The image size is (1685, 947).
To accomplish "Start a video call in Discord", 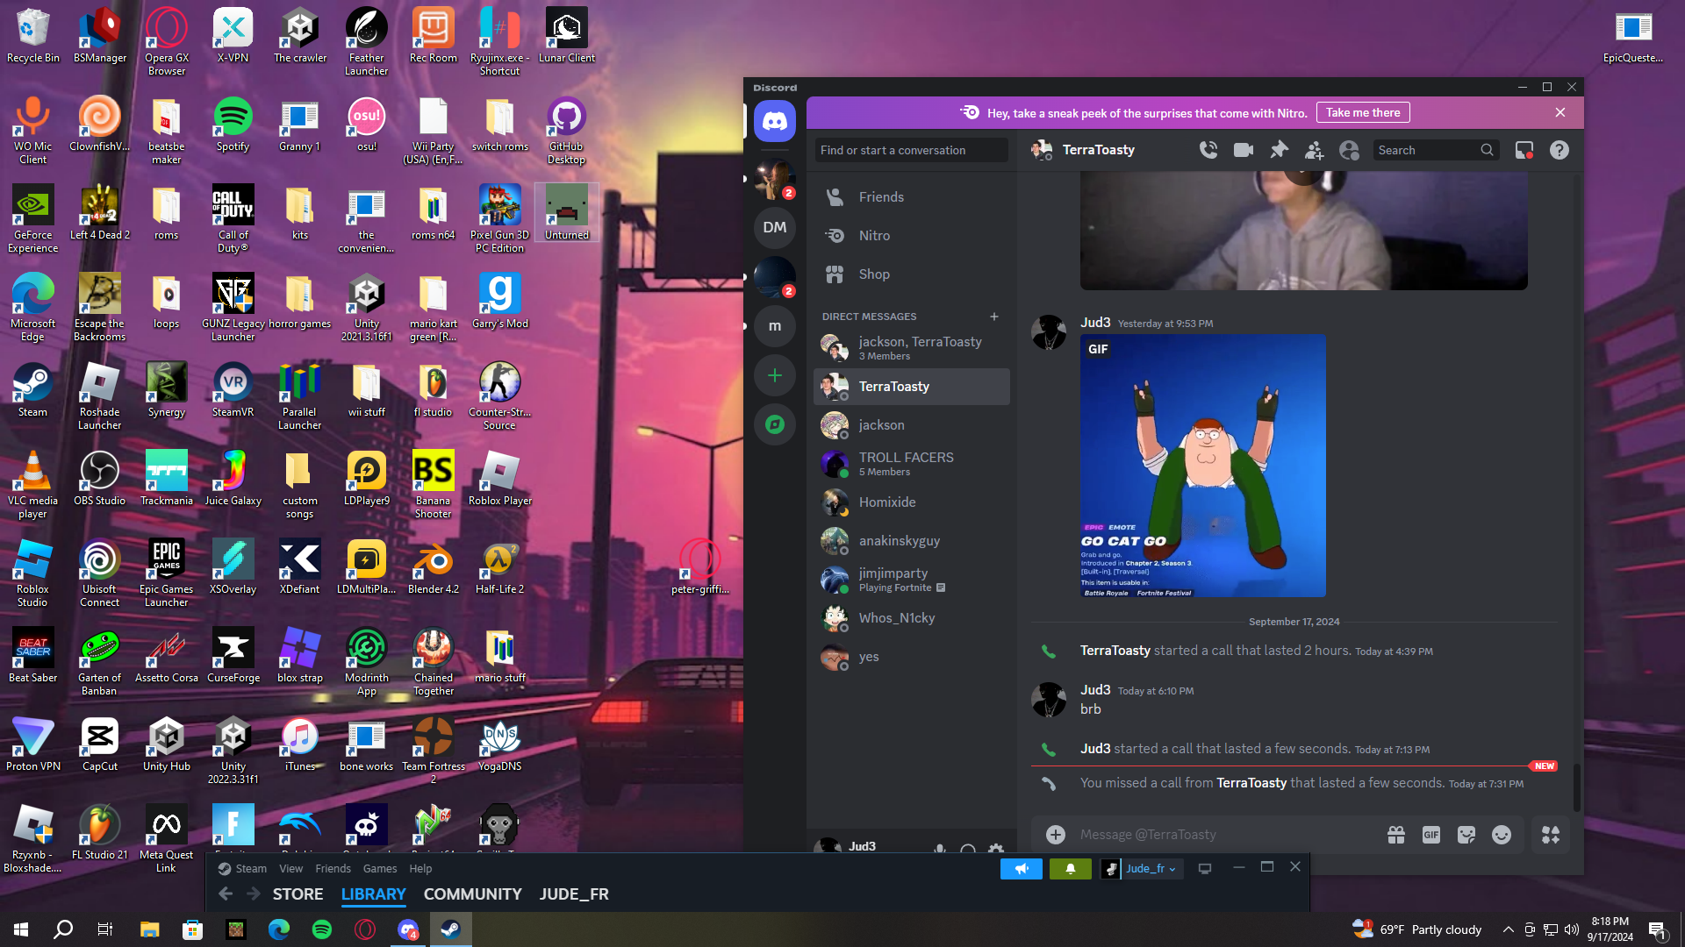I will (x=1244, y=150).
